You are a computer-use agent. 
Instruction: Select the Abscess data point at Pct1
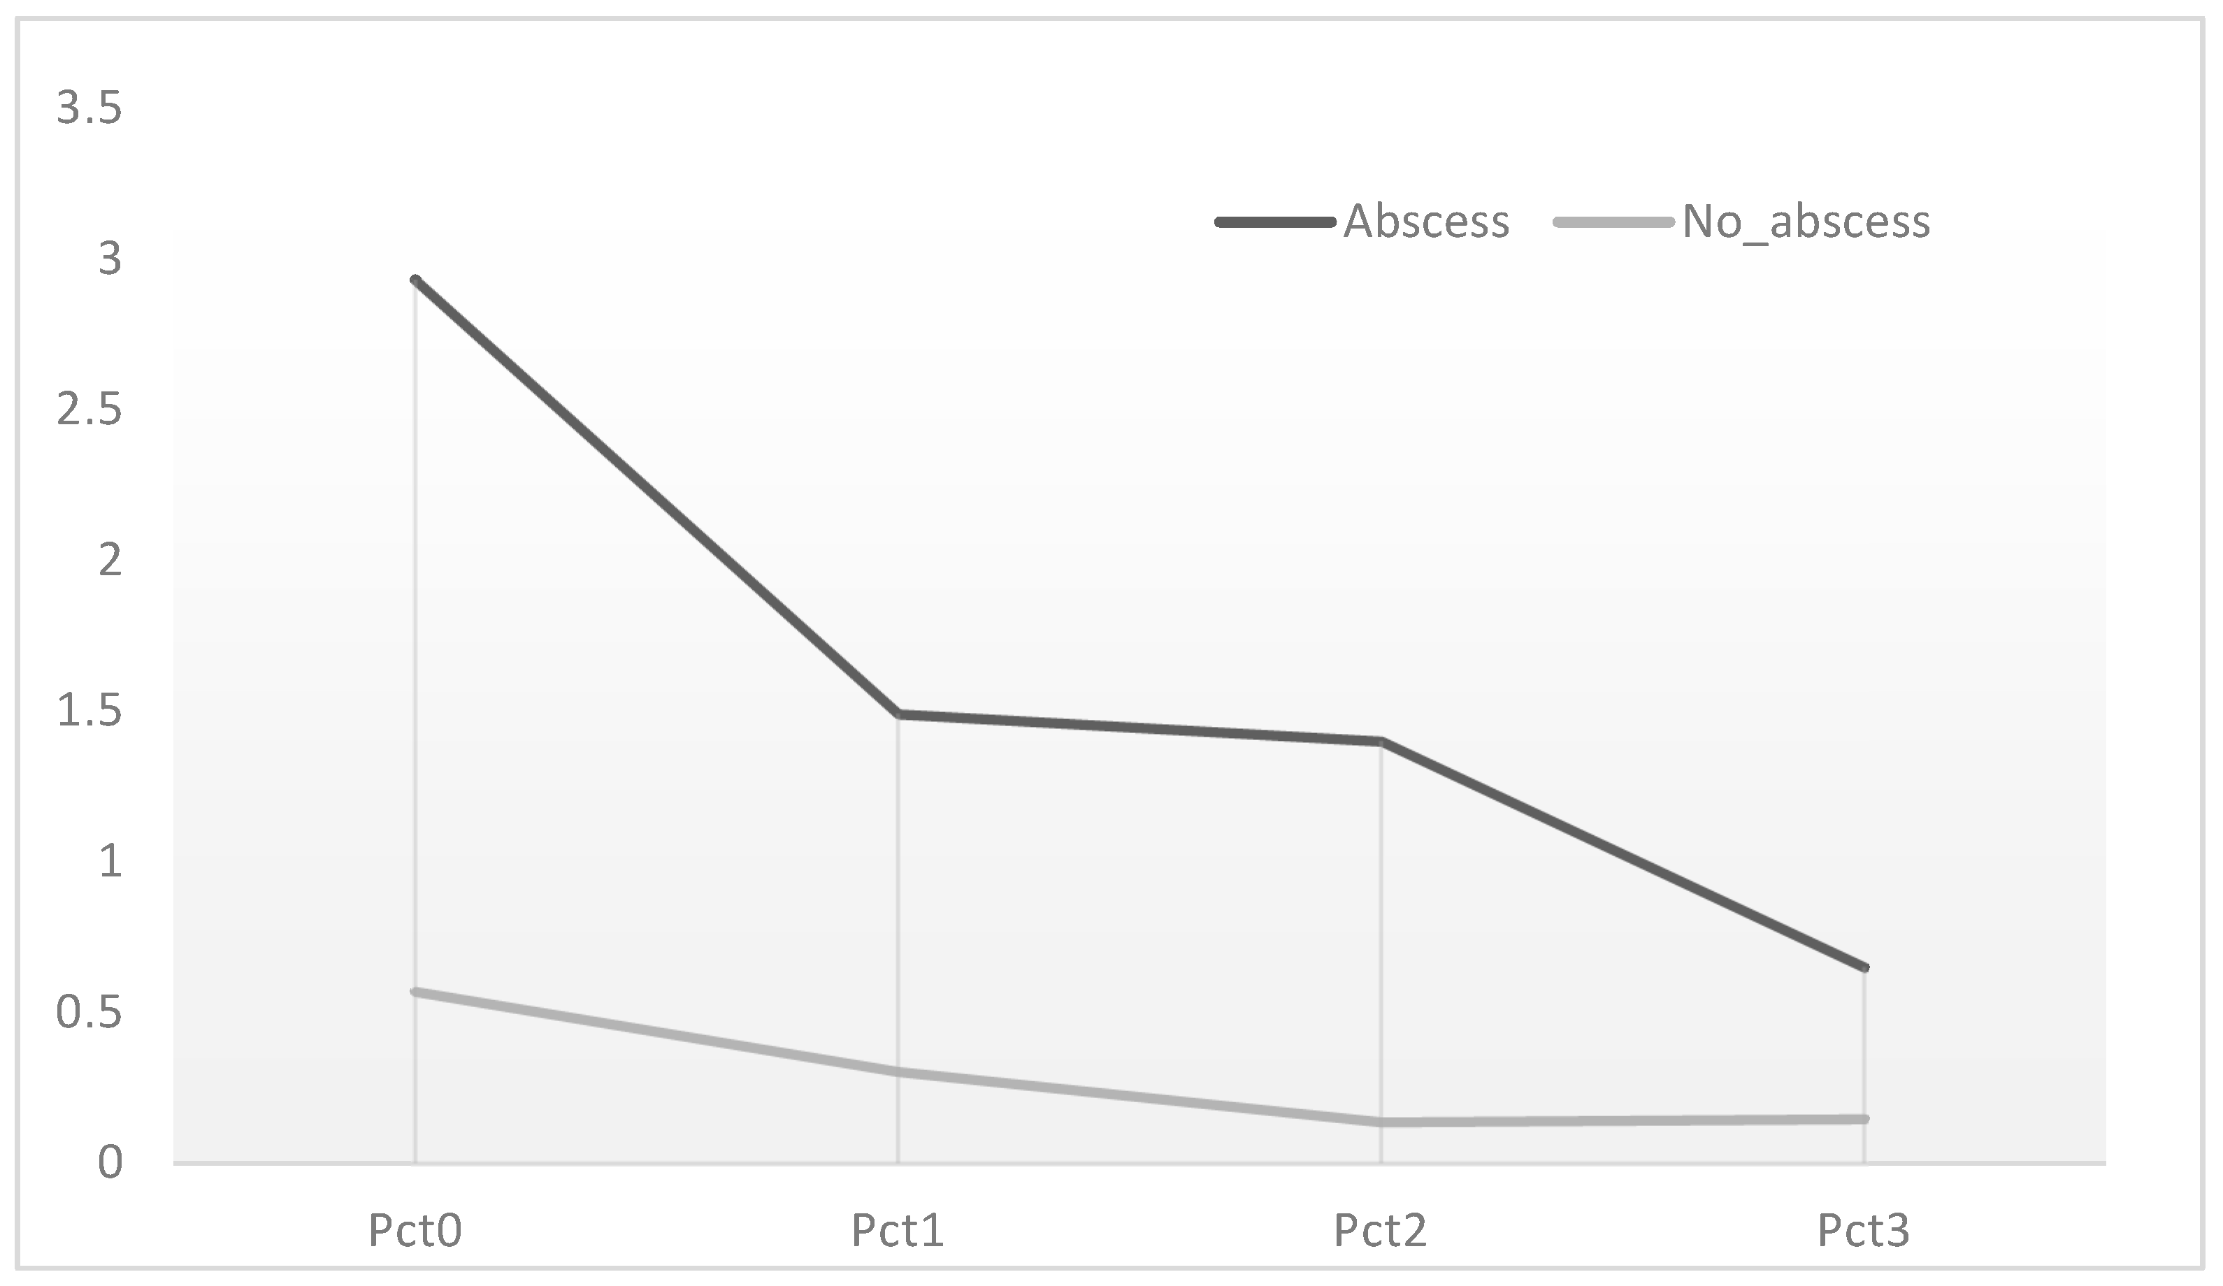(898, 714)
